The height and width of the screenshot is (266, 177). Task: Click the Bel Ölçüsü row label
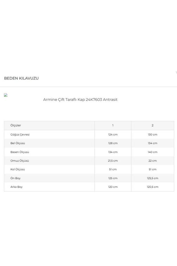pyautogui.click(x=18, y=143)
